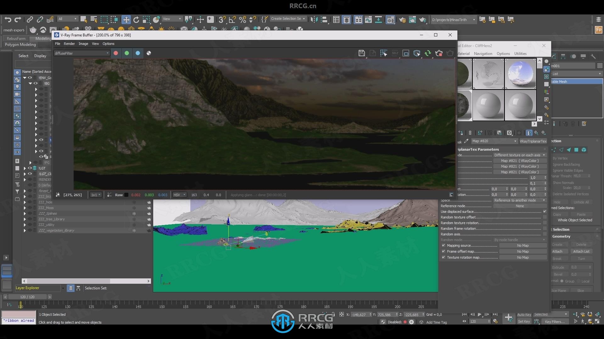Screen dimensions: 604x339
Task: Save image icon in V-Ray Frame Buffer
Action: pyautogui.click(x=361, y=53)
